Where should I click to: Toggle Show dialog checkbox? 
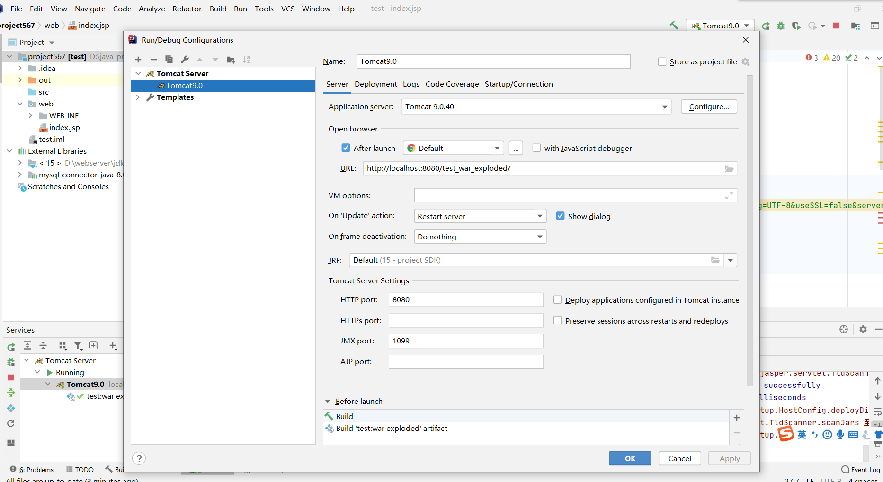(560, 216)
